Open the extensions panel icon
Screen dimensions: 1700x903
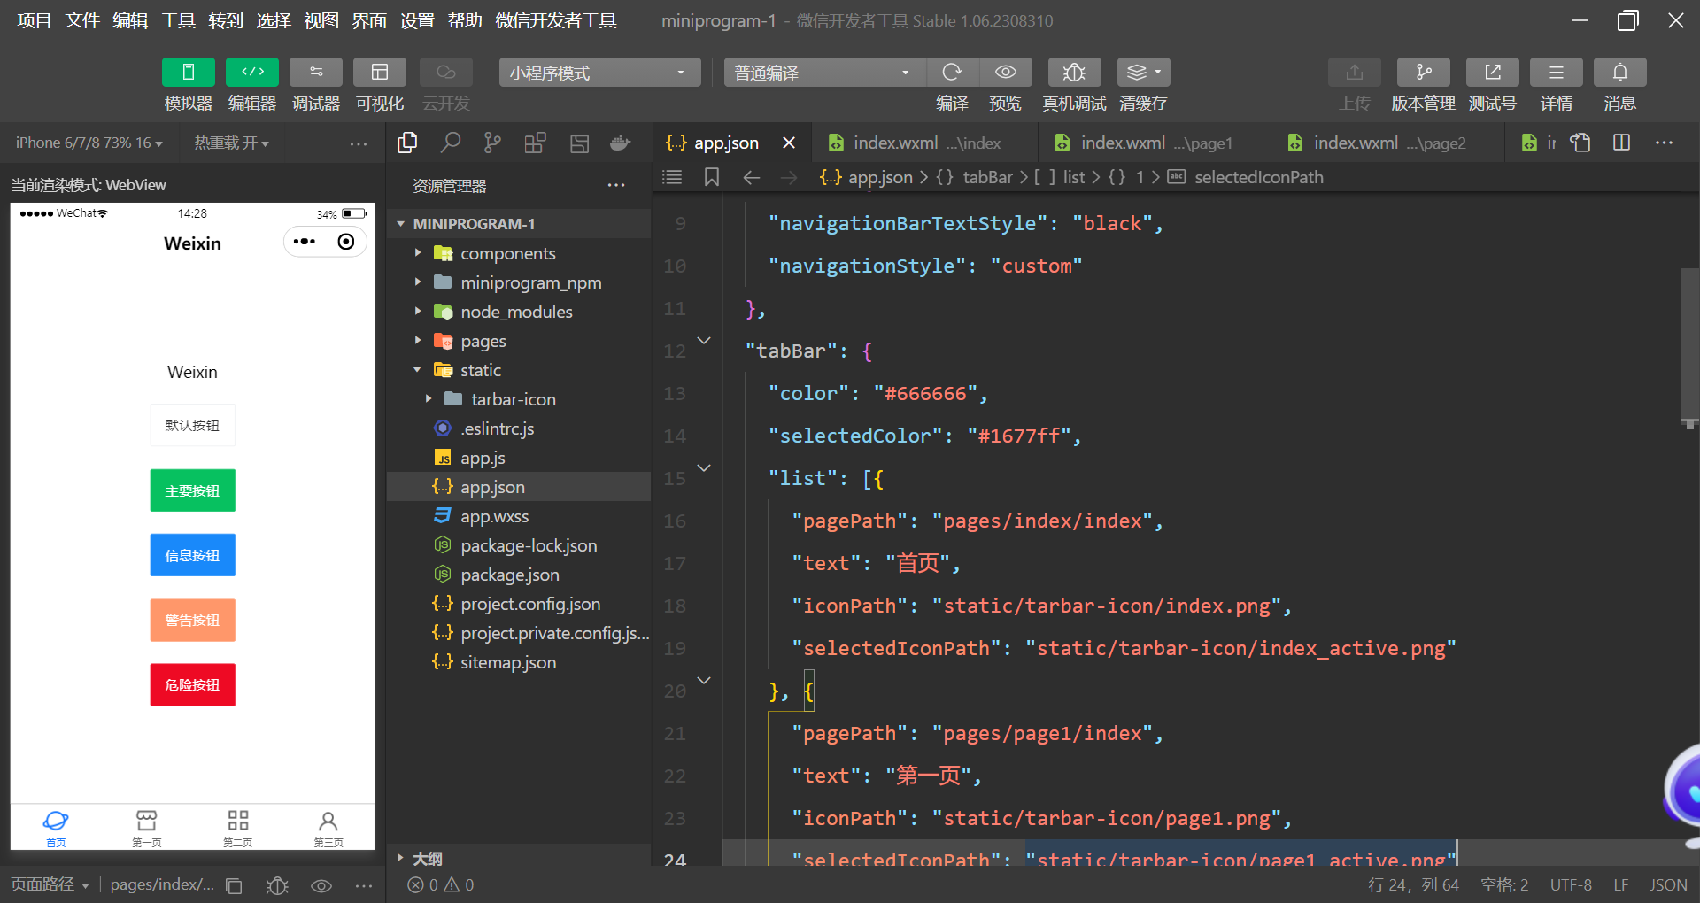535,143
